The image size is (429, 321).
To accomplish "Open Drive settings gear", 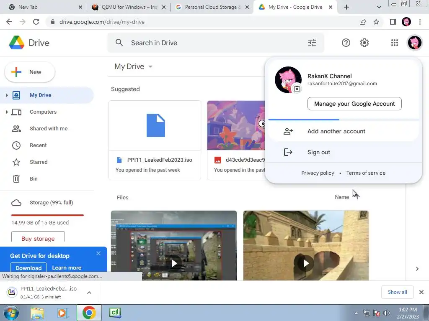I will (x=364, y=43).
